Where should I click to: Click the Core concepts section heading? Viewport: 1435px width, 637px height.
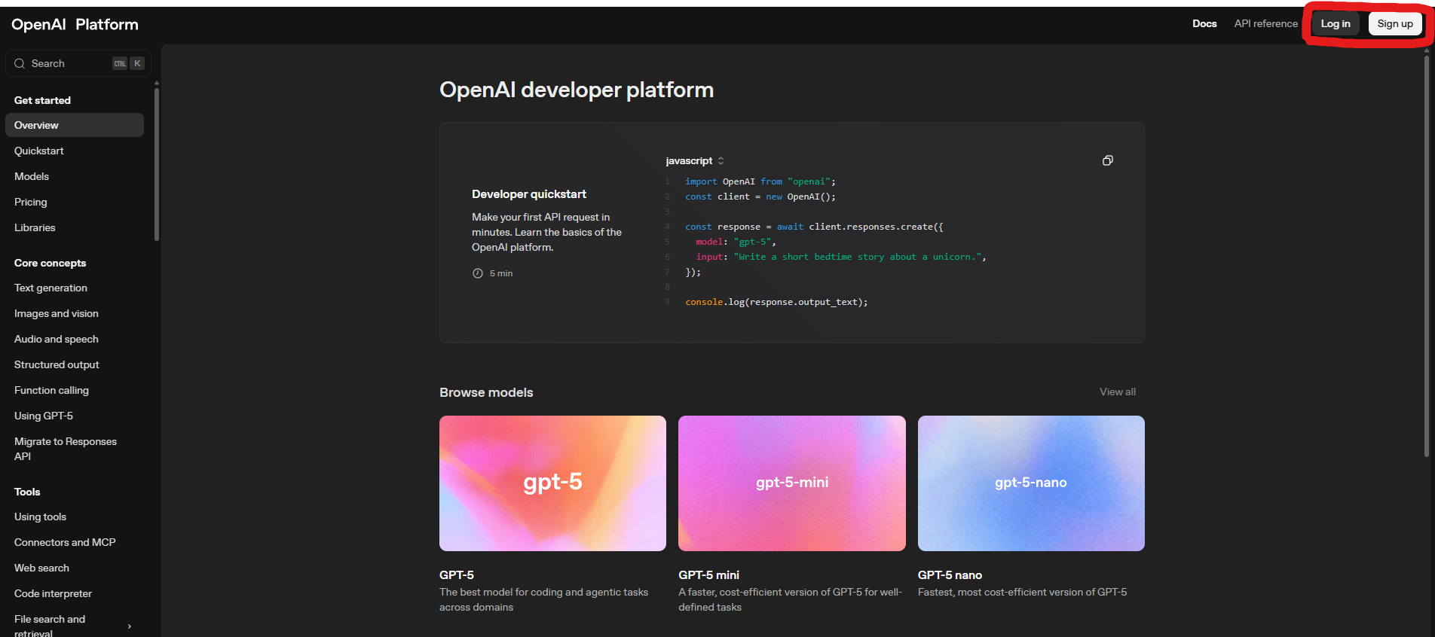point(50,263)
